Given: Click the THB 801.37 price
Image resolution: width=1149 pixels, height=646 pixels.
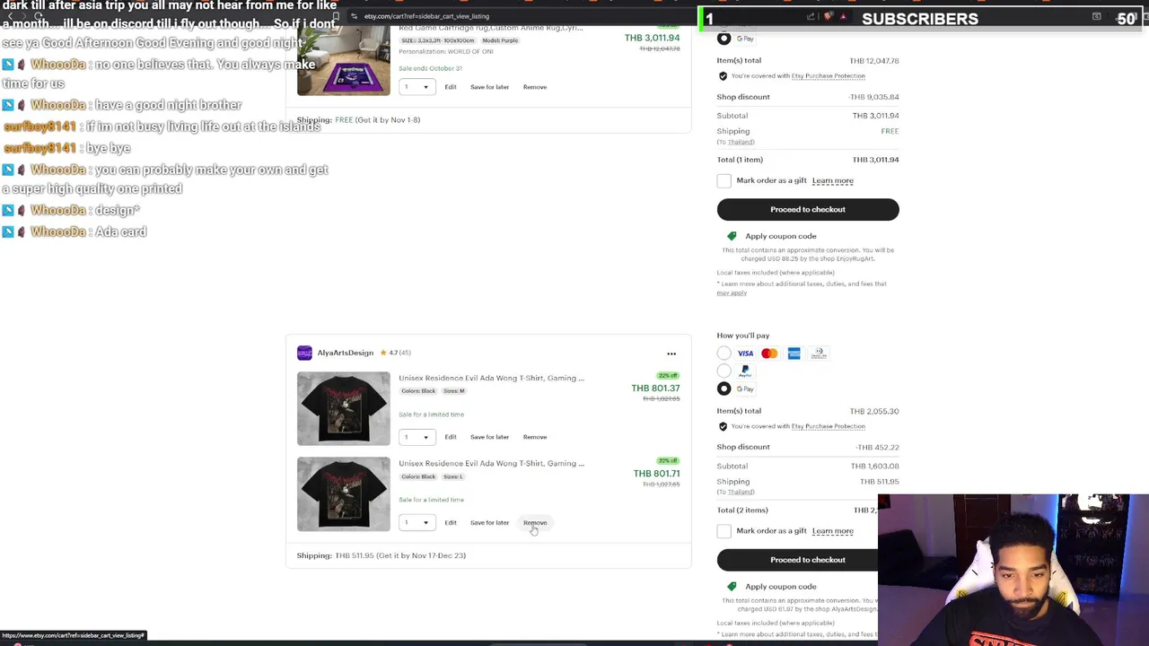Looking at the screenshot, I should (x=655, y=388).
